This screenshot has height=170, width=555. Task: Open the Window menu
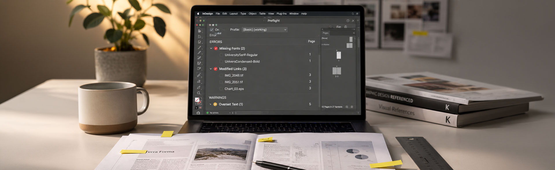pyautogui.click(x=294, y=14)
